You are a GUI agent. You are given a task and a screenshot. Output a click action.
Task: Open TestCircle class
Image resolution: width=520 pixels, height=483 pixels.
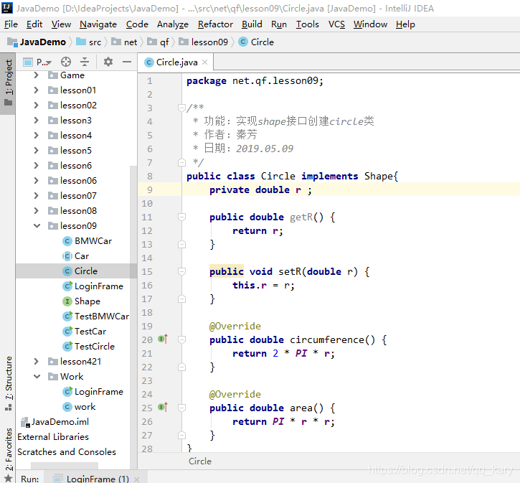pyautogui.click(x=88, y=347)
